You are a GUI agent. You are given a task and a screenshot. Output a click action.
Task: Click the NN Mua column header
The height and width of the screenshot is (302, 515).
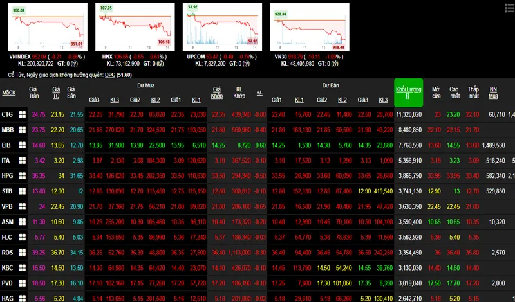493,93
